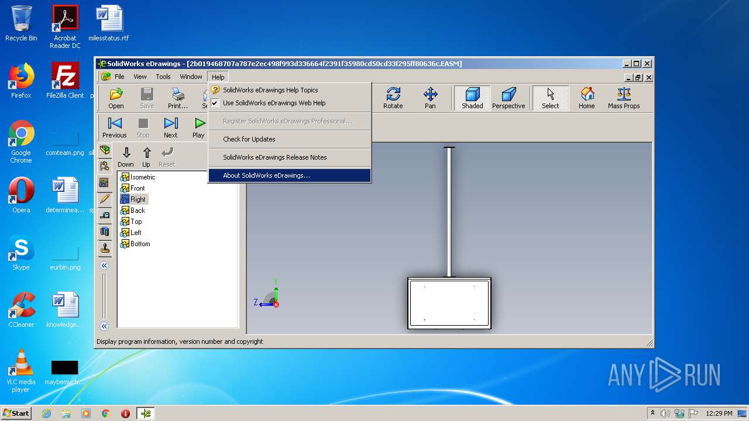749x421 pixels.
Task: Select the Back view item
Action: tap(132, 210)
